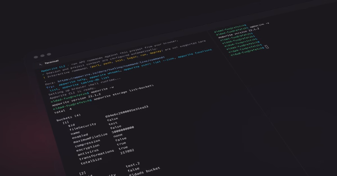Click the '[1]' bucket index

pyautogui.click(x=65, y=122)
